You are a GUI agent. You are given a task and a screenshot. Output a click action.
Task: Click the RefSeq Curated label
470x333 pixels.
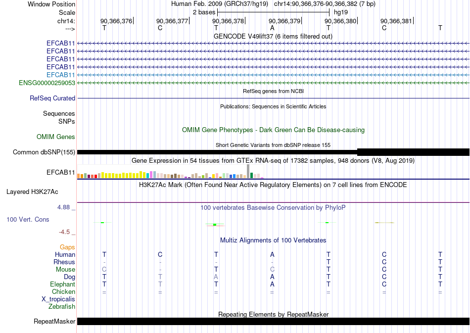tap(52, 98)
